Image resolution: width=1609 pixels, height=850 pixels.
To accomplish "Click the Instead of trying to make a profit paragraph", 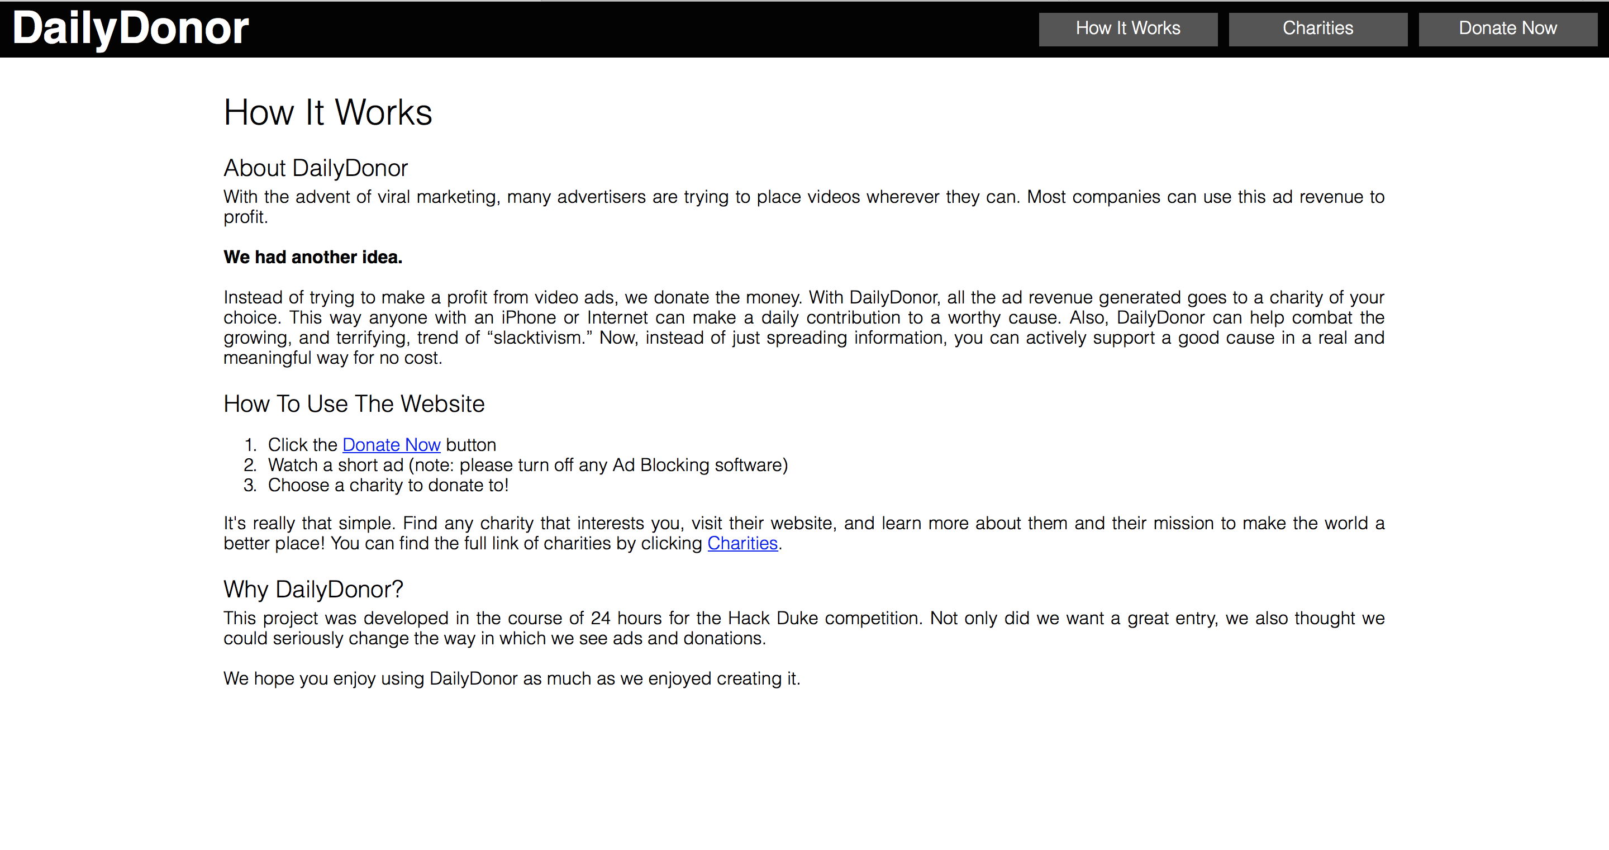I will [803, 317].
